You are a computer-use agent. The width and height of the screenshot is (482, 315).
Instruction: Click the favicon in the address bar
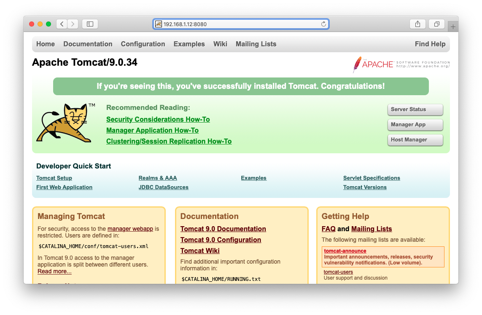(159, 24)
